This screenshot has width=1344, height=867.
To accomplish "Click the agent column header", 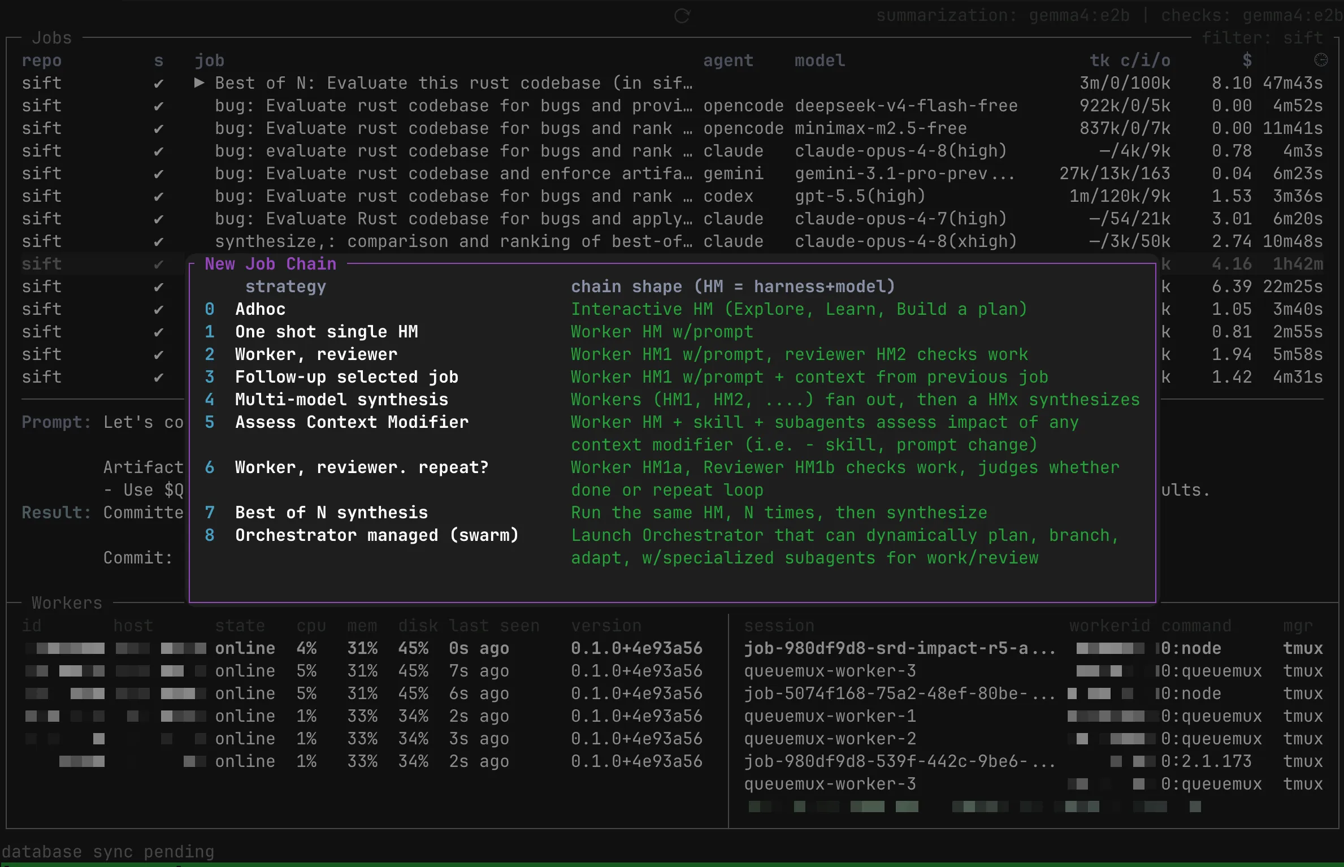I will tap(729, 60).
